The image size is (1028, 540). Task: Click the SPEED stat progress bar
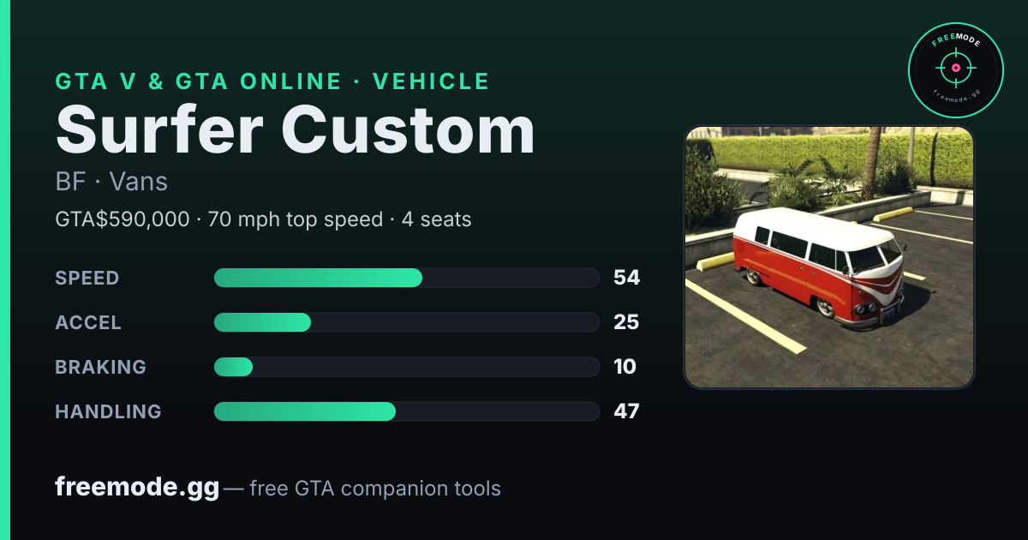click(x=406, y=278)
